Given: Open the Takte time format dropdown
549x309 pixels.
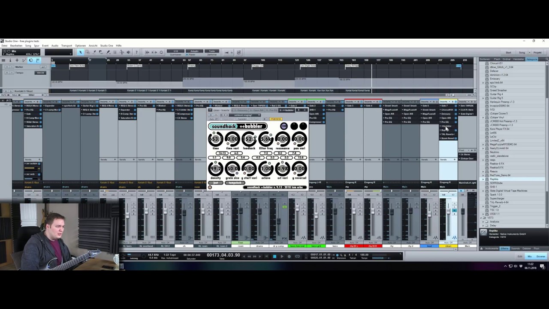Looking at the screenshot, I should pos(212,51).
